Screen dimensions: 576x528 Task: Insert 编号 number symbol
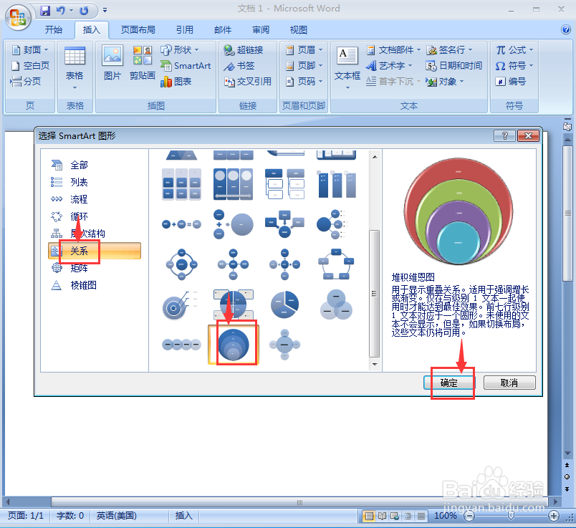coord(511,82)
